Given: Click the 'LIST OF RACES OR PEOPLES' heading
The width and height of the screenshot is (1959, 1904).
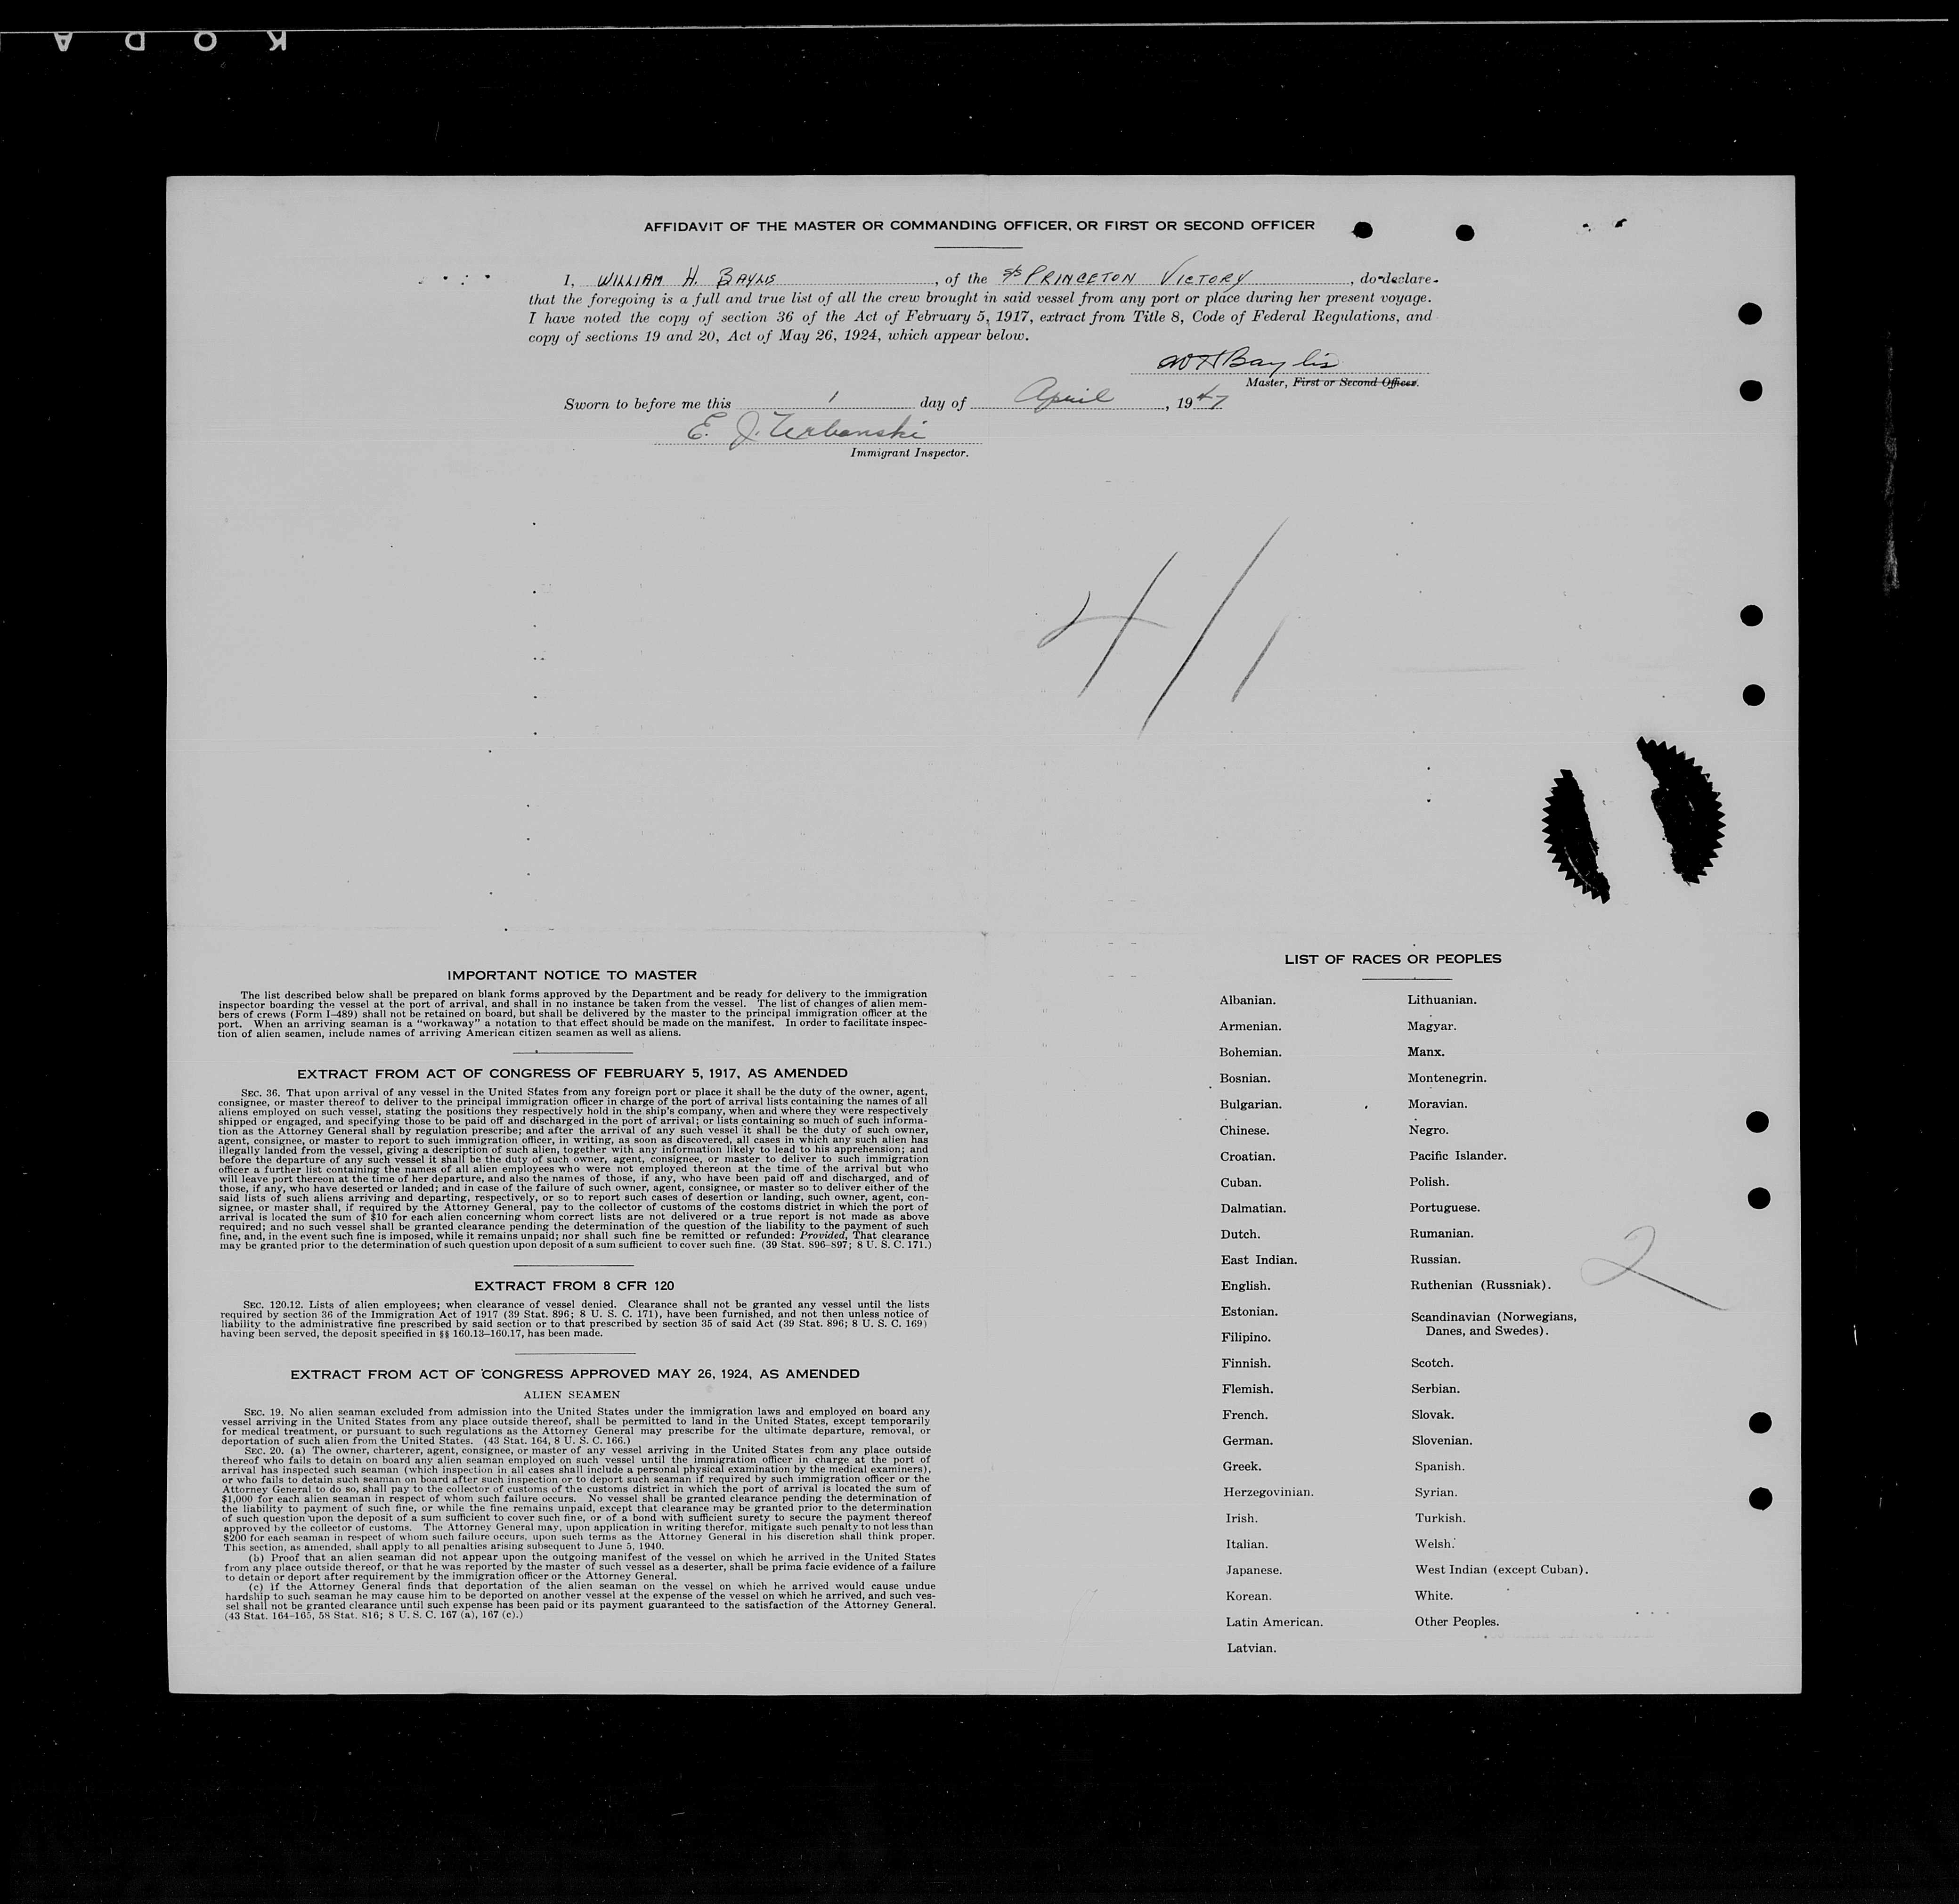Looking at the screenshot, I should click(x=1393, y=959).
